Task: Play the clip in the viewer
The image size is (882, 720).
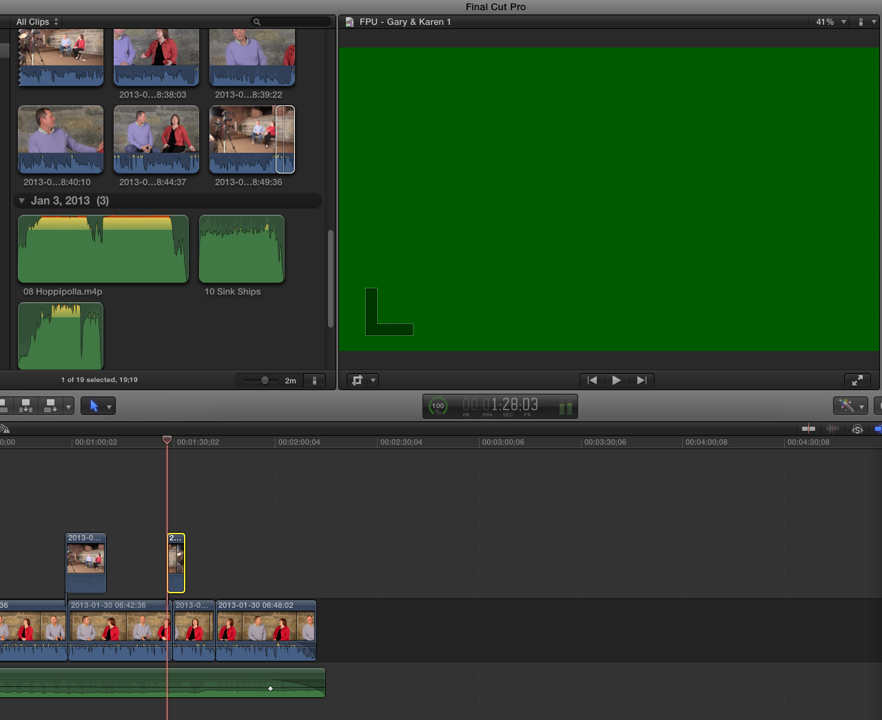Action: coord(617,380)
